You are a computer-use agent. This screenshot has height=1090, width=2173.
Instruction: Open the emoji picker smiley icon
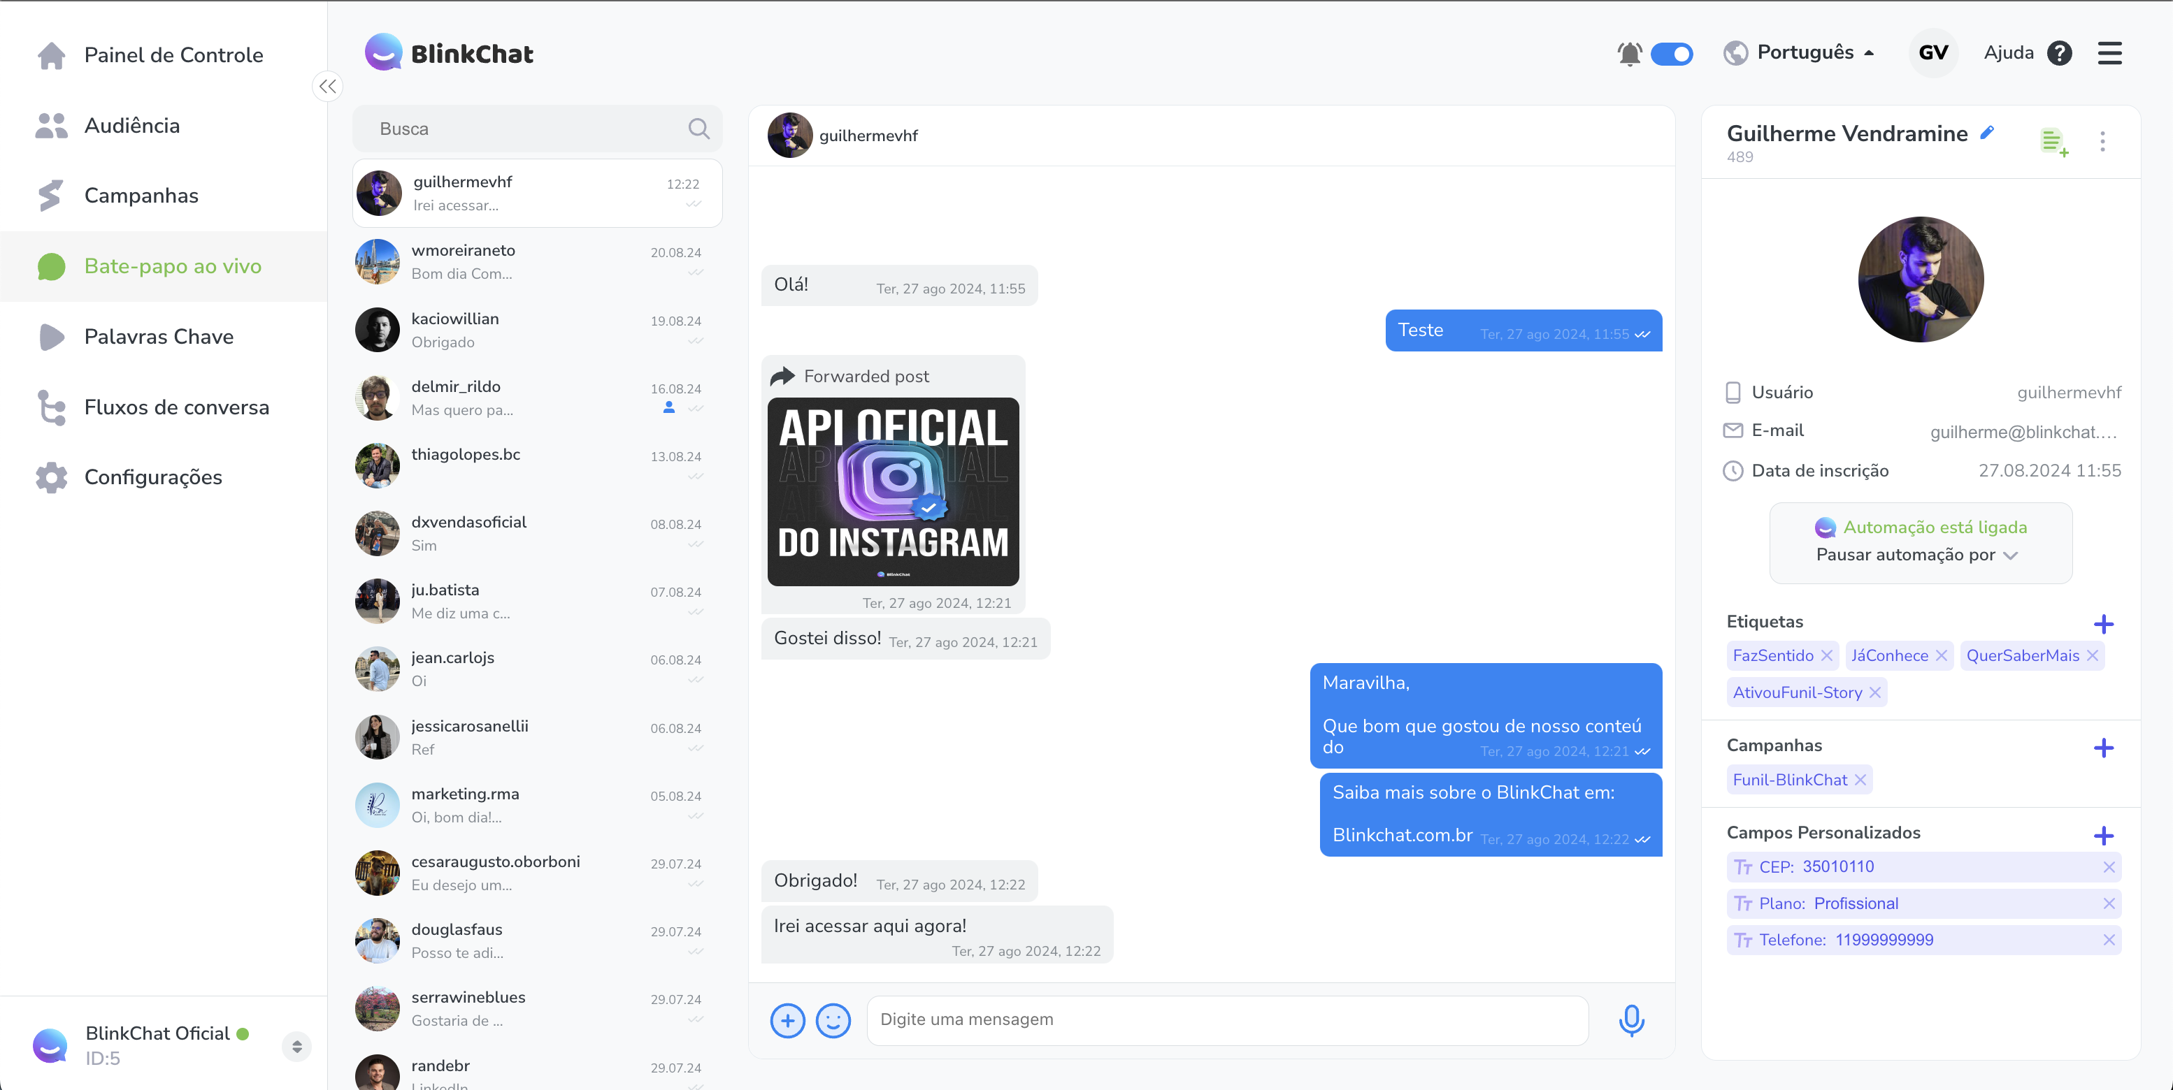(x=833, y=1021)
